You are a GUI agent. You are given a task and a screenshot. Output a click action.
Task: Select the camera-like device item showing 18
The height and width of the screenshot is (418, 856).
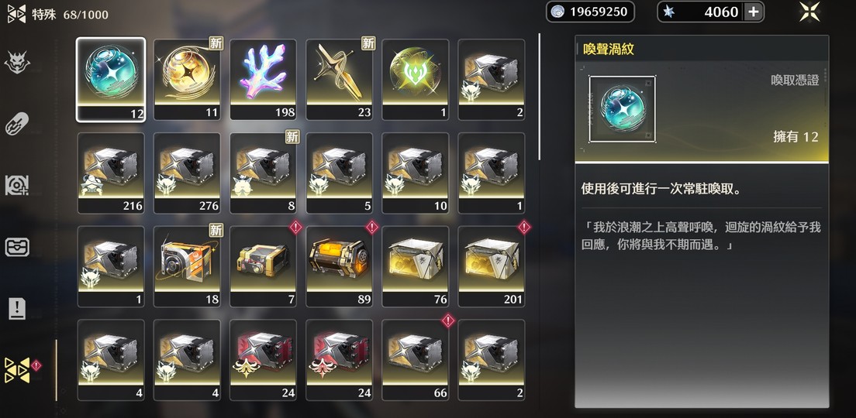click(187, 266)
